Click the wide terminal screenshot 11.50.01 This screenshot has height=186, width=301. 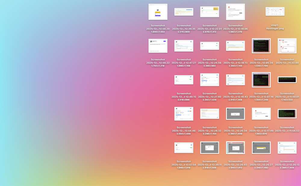[287, 80]
